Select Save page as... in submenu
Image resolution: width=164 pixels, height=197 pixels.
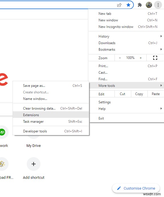point(51,86)
